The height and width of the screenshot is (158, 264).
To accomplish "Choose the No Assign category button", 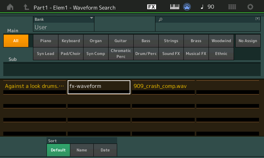I will pos(247,41).
